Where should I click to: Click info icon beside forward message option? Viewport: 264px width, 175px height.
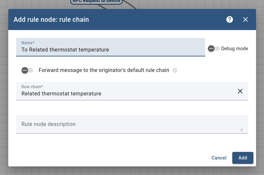175,70
